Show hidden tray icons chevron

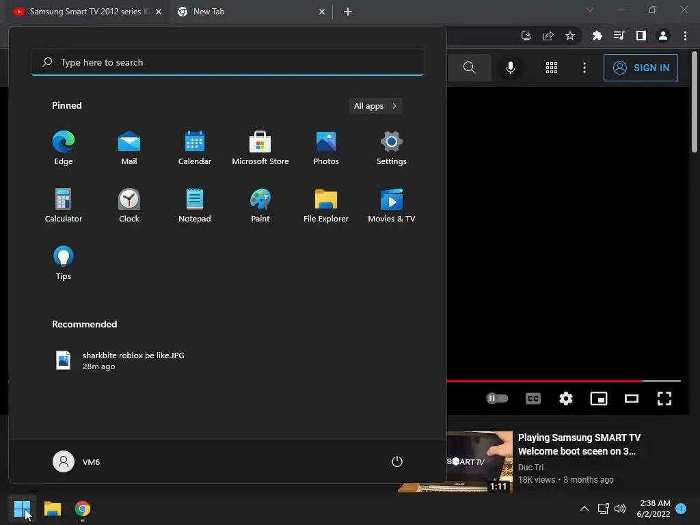pyautogui.click(x=584, y=509)
